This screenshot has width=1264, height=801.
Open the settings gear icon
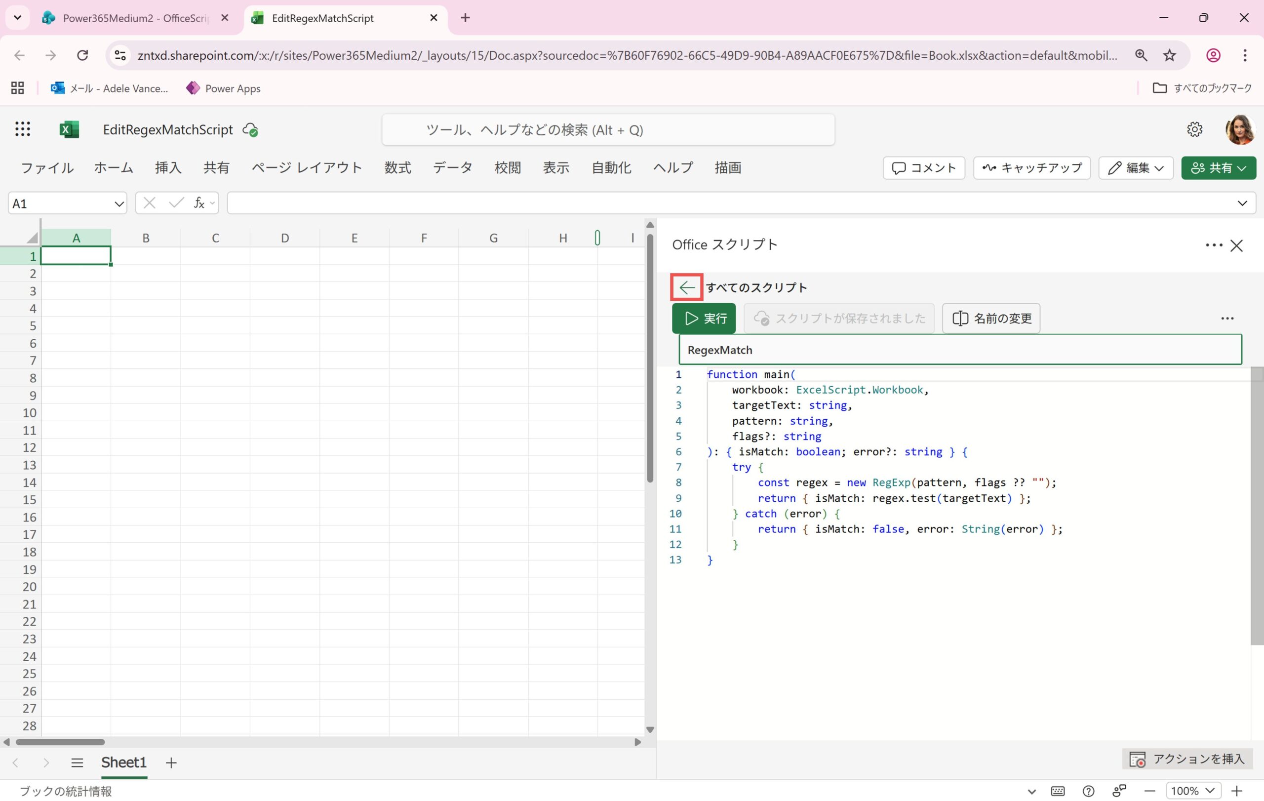pos(1194,129)
